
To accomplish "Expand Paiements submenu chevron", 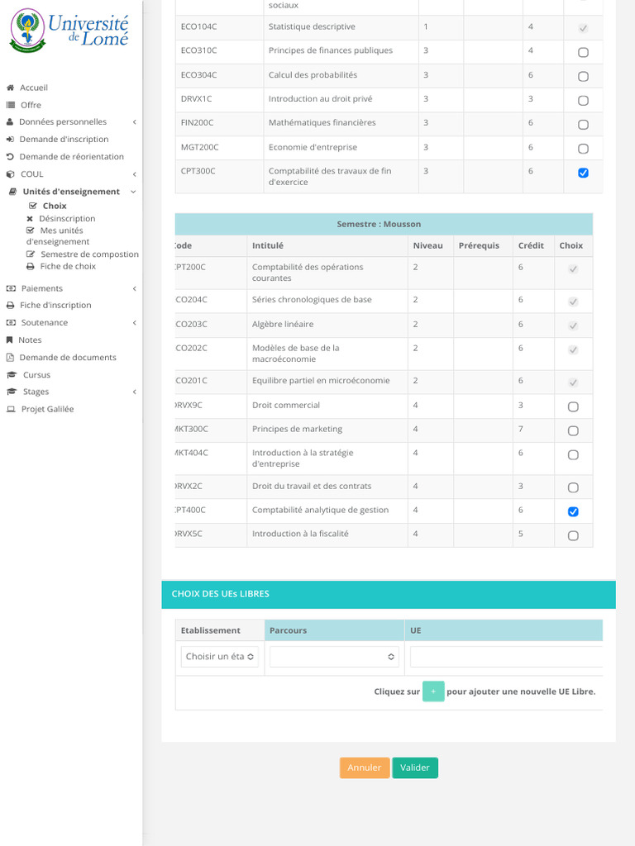I will click(134, 288).
